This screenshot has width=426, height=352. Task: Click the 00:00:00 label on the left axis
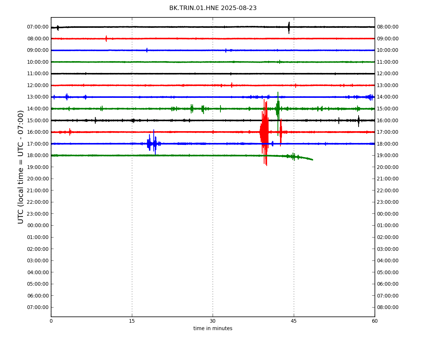38,226
